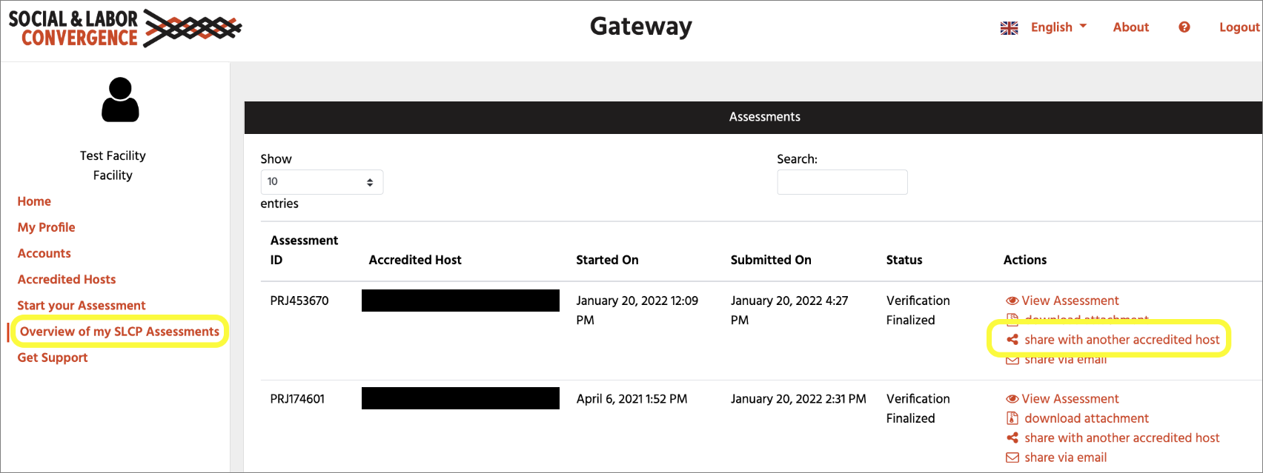Select 'Overview of my SLCP Assessments'
Image resolution: width=1263 pixels, height=473 pixels.
[x=120, y=332]
